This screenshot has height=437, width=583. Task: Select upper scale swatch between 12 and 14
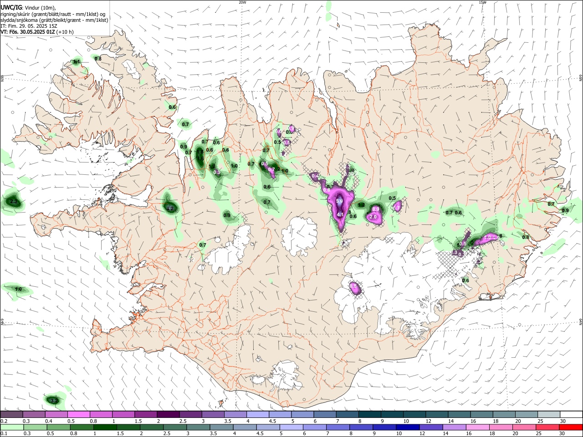tap(436, 414)
